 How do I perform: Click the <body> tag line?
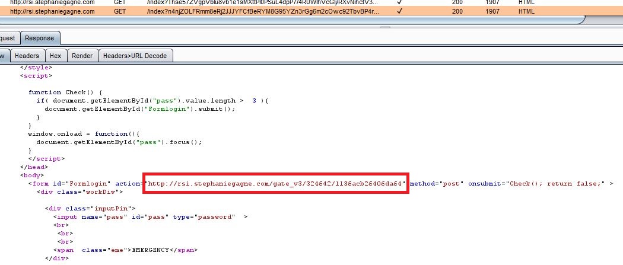[32, 175]
